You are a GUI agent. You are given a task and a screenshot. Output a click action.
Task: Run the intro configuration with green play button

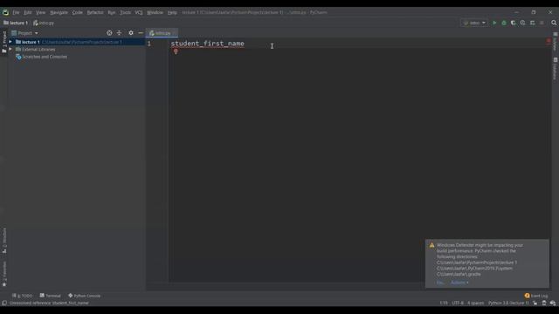(x=494, y=23)
